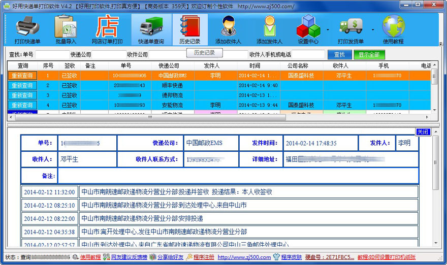
Task: Click the toolbar overflow arrow at right
Action: point(441,44)
